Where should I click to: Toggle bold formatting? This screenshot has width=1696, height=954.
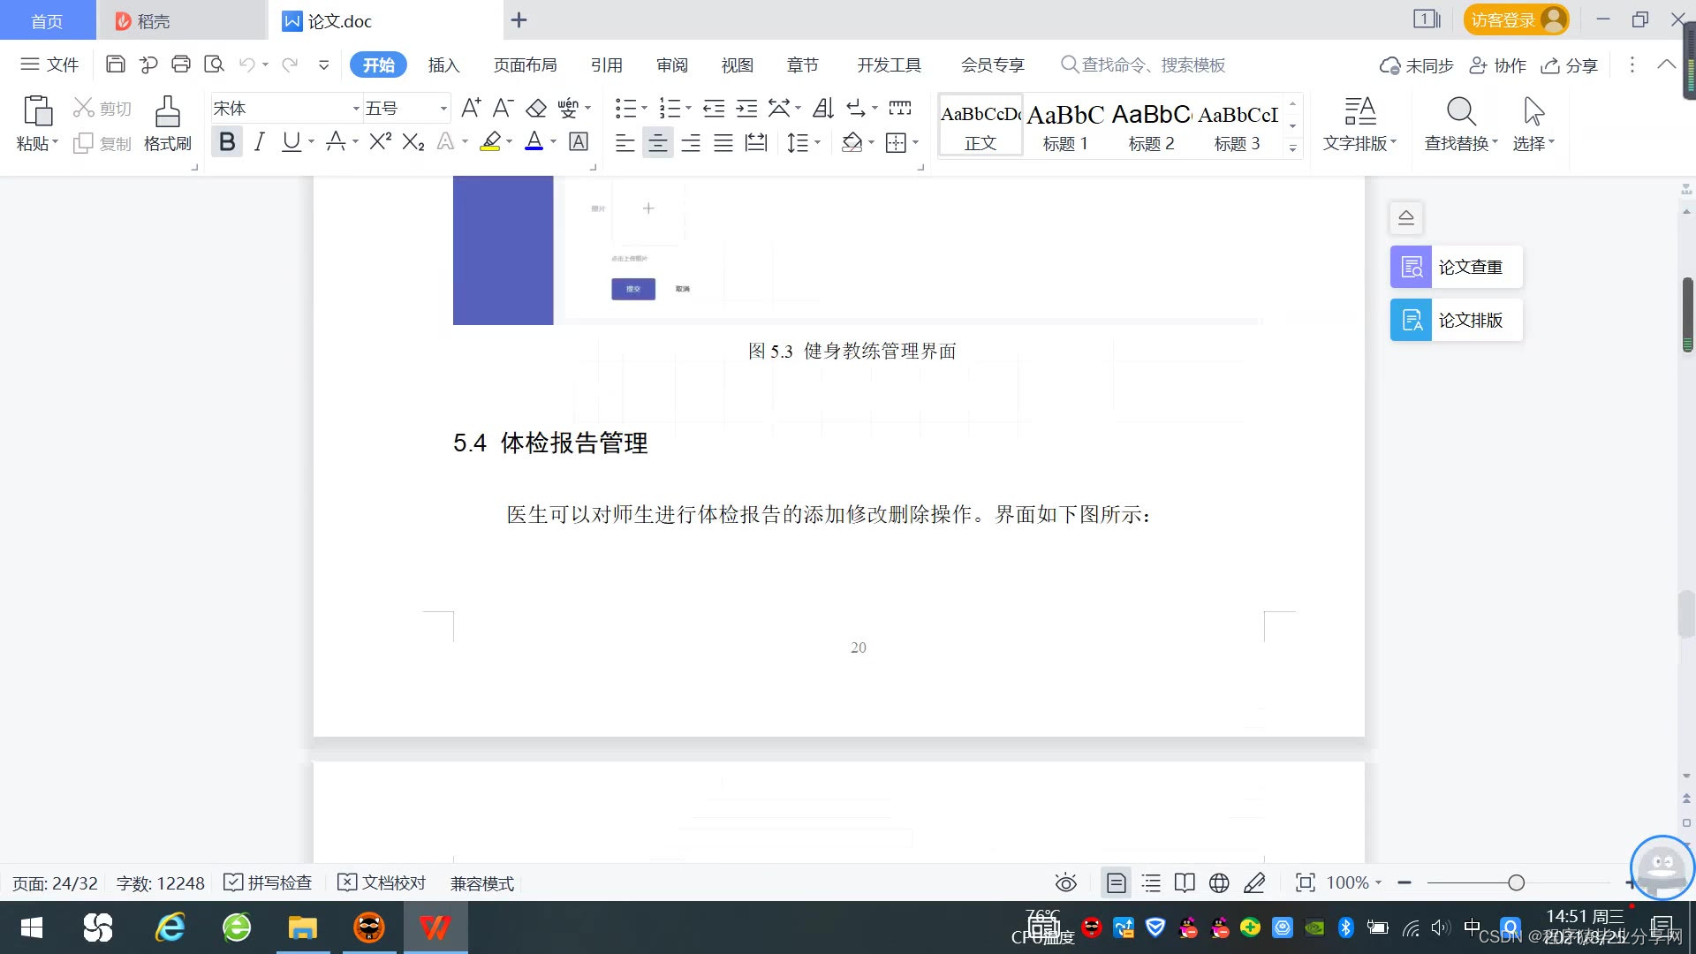[227, 142]
